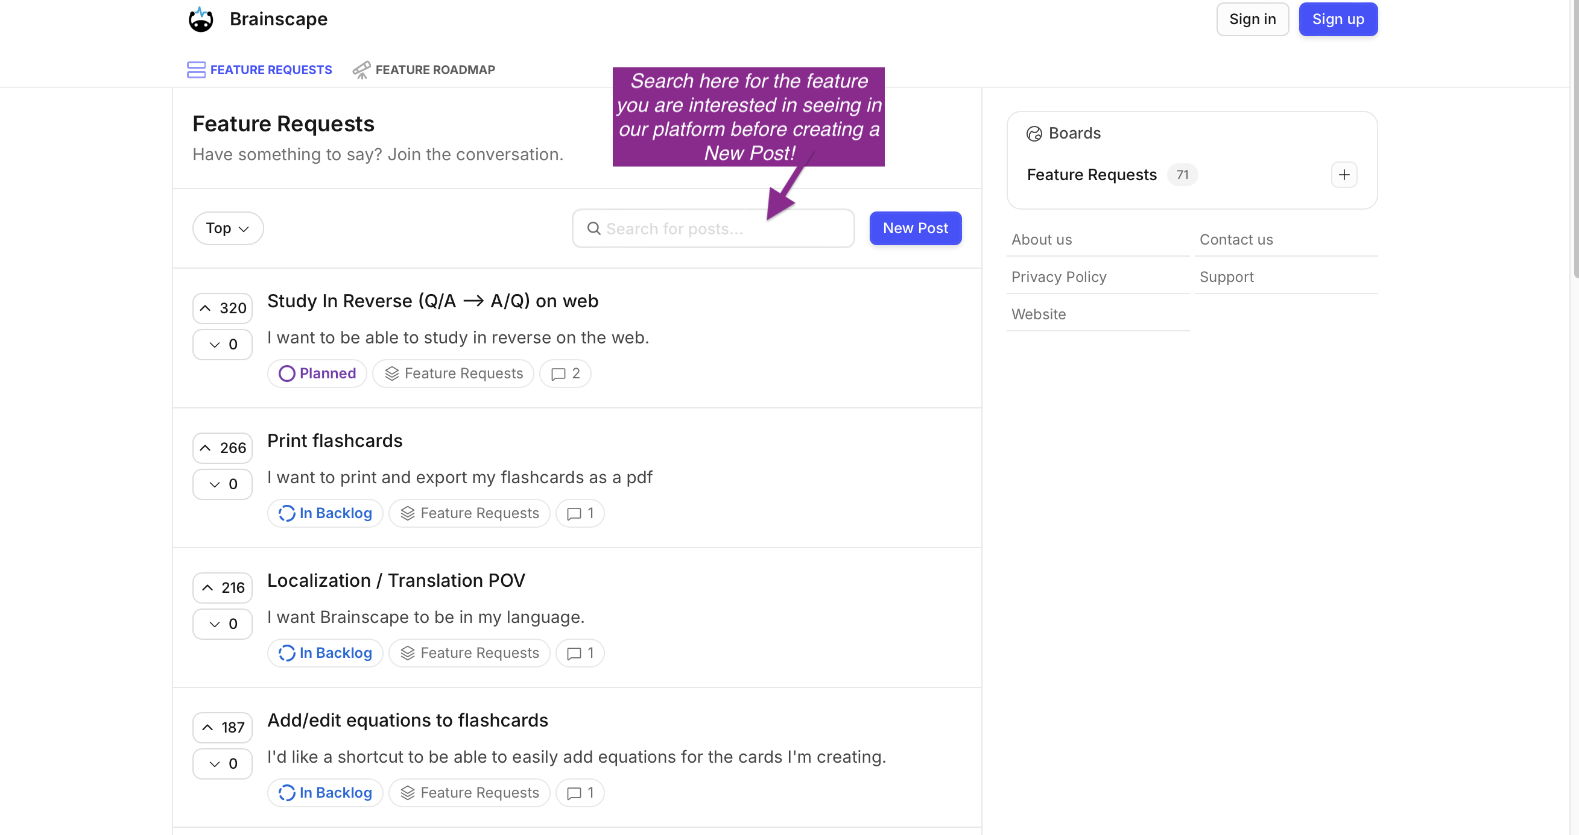Click the Sign in button
Image resolution: width=1579 pixels, height=835 pixels.
(1252, 20)
